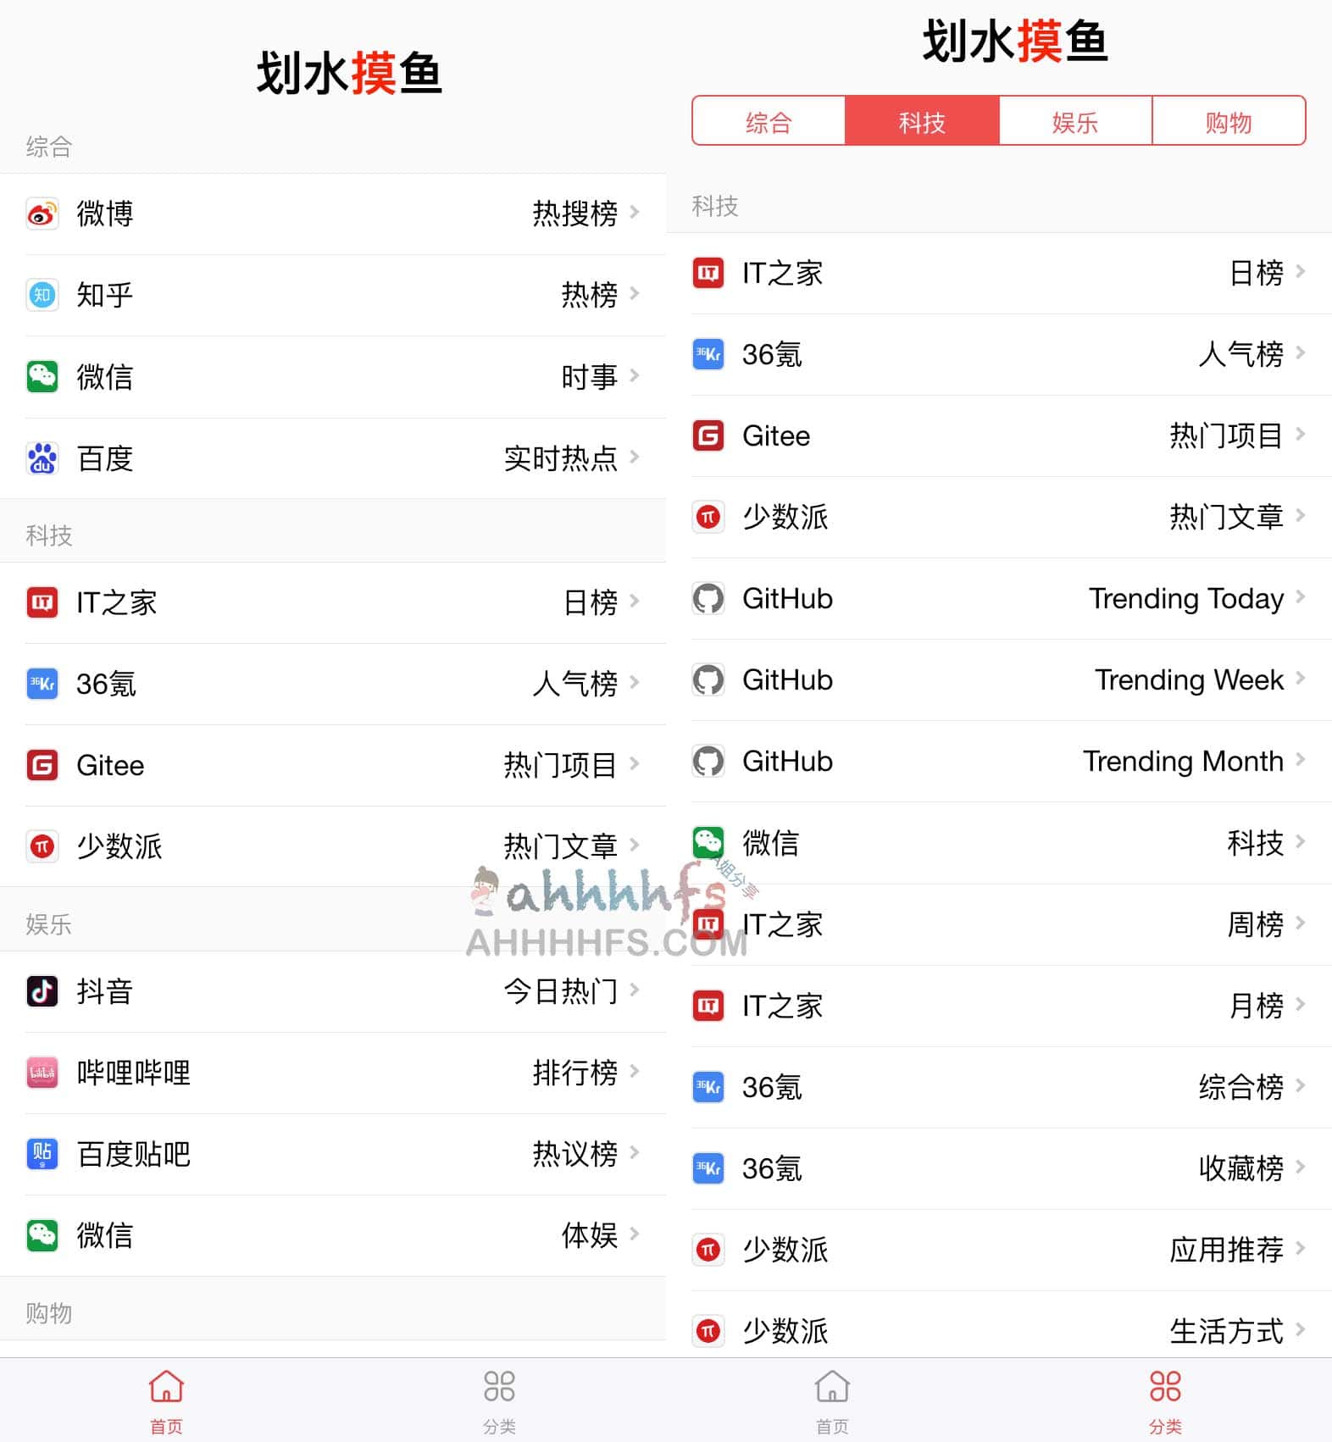1332x1442 pixels.
Task: Open chevron next to 生活方式
Action: coord(1301,1329)
